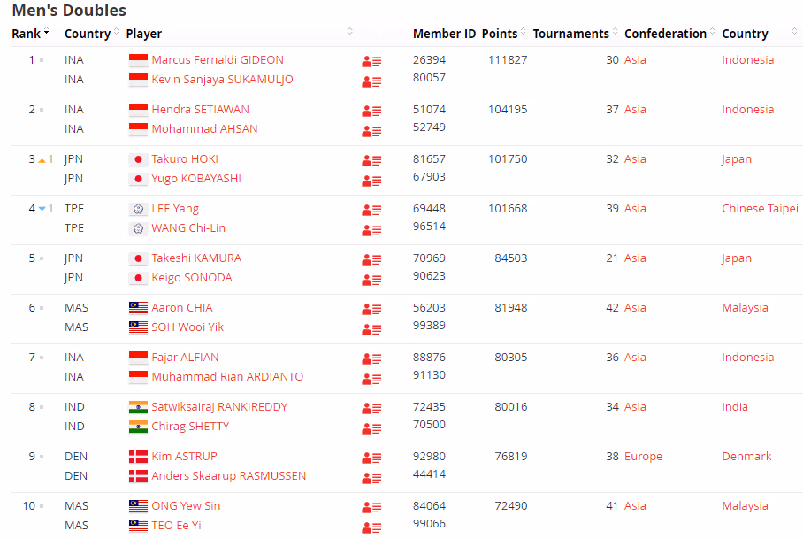803x539 pixels.
Task: Sort by Player column header
Action: pyautogui.click(x=144, y=34)
